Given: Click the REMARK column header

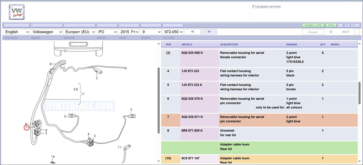Looking at the screenshot, I should [x=292, y=44].
